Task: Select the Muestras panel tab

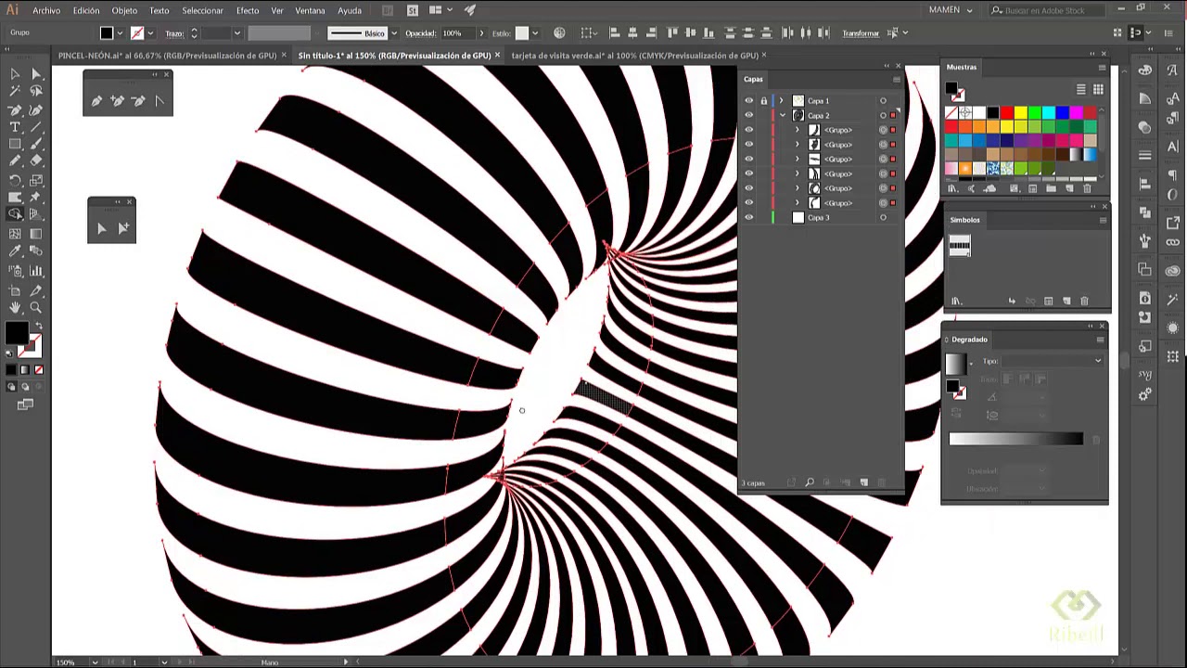Action: pos(962,67)
